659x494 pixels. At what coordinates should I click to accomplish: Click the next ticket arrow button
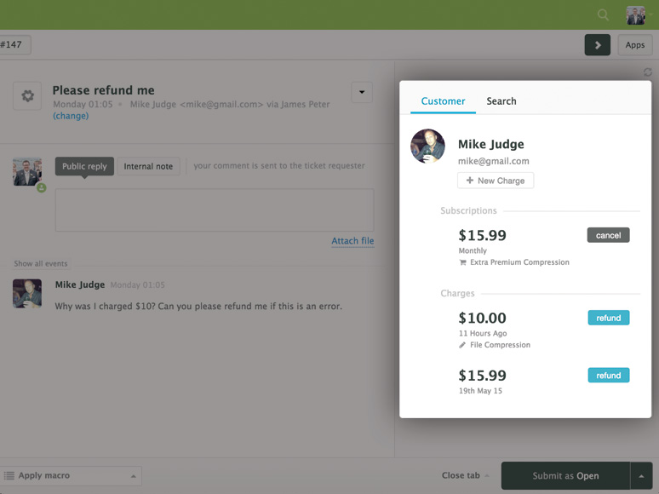click(x=597, y=44)
